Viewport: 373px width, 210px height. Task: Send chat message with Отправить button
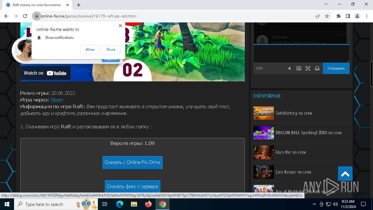click(x=336, y=68)
